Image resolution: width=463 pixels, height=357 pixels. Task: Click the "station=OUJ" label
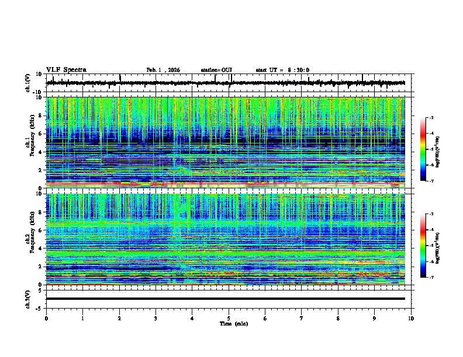coord(216,70)
